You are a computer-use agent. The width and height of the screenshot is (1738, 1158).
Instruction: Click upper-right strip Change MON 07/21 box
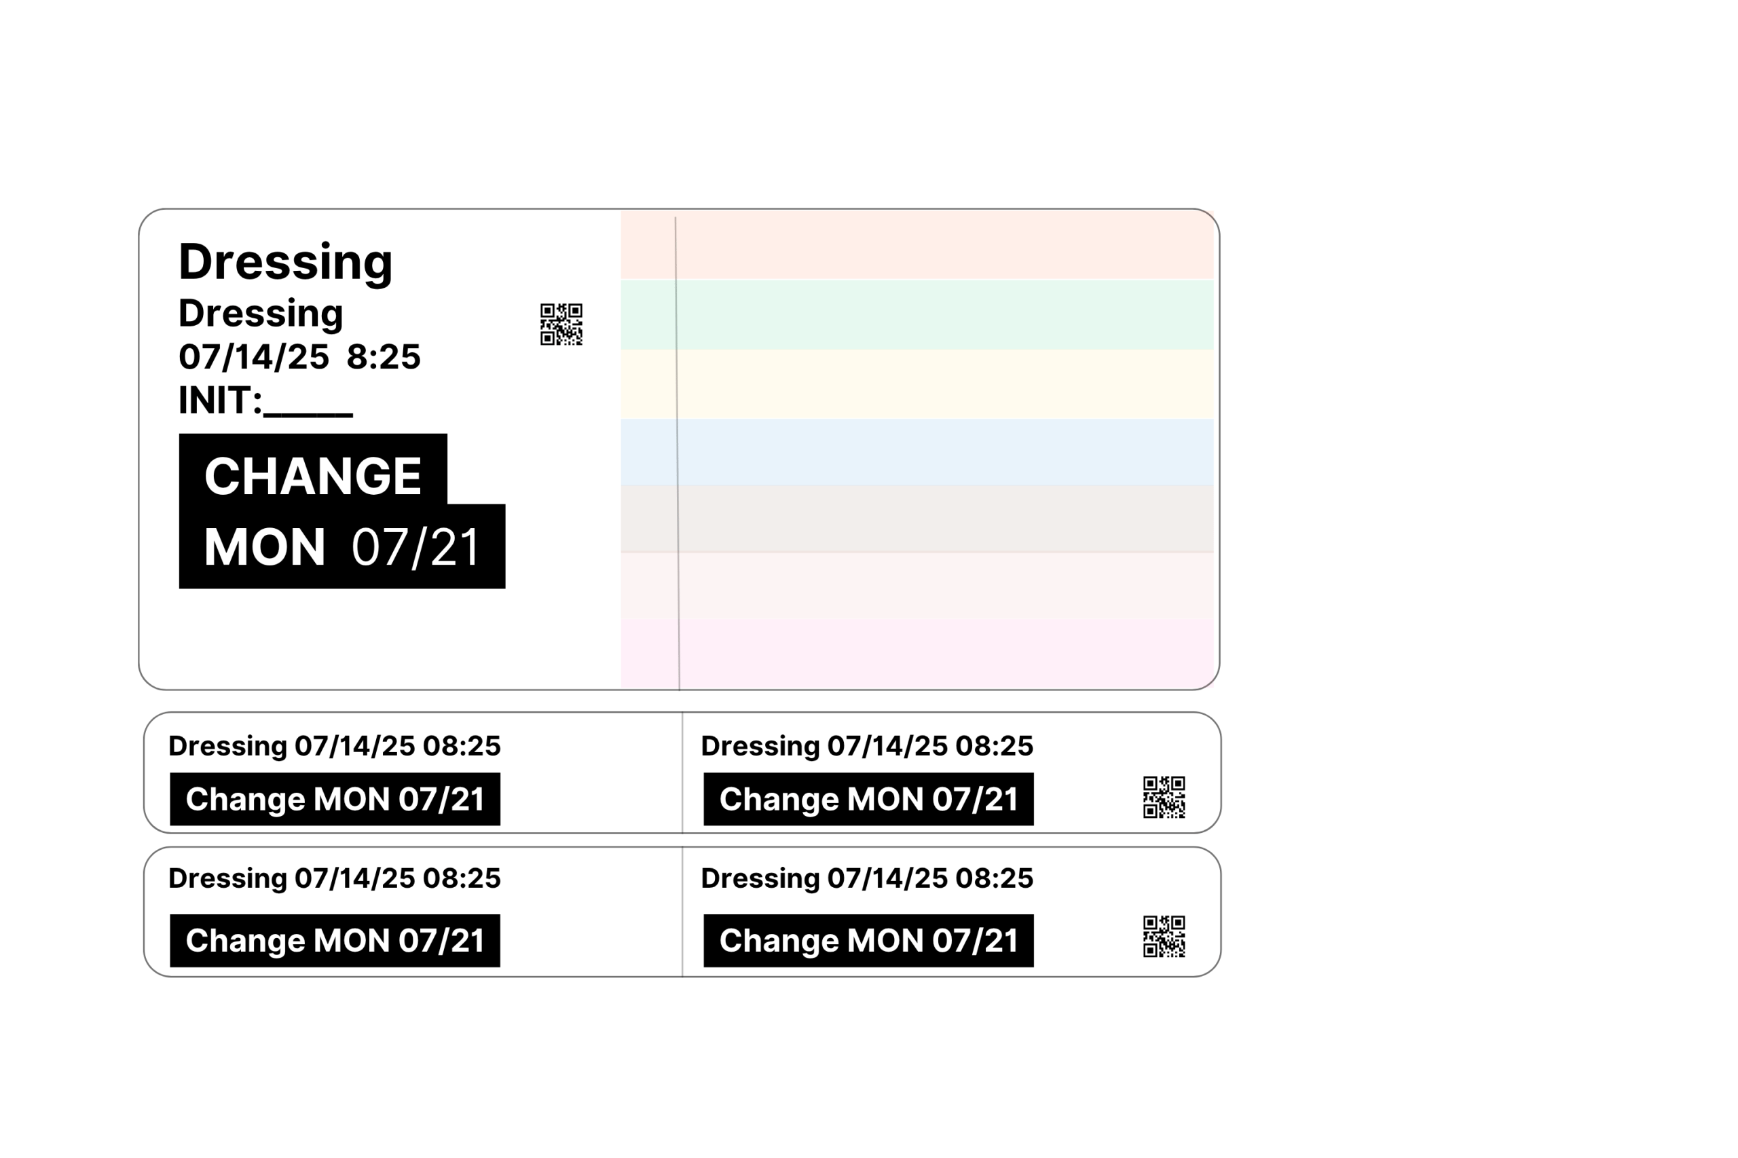tap(868, 799)
